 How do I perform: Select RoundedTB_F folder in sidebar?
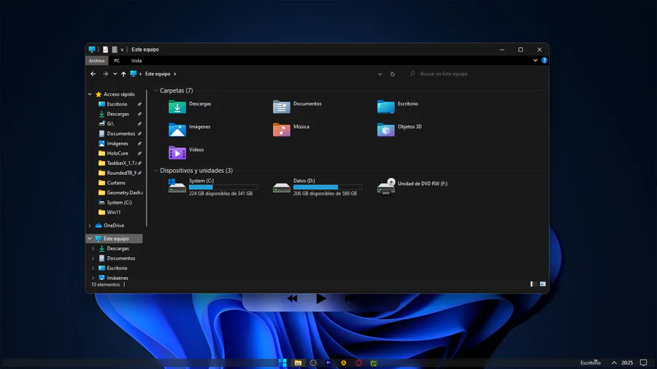click(121, 173)
